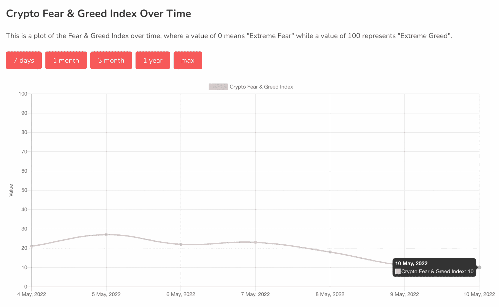
Task: Click the 6 May data point on chart
Action: pyautogui.click(x=181, y=244)
